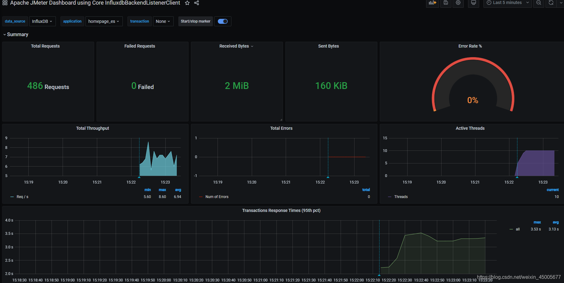The width and height of the screenshot is (564, 283).
Task: Open the Failed Requests panel title
Action: pyautogui.click(x=140, y=46)
